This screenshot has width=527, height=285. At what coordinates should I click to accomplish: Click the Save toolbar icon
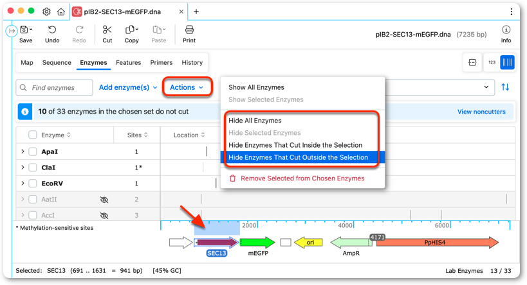24,30
